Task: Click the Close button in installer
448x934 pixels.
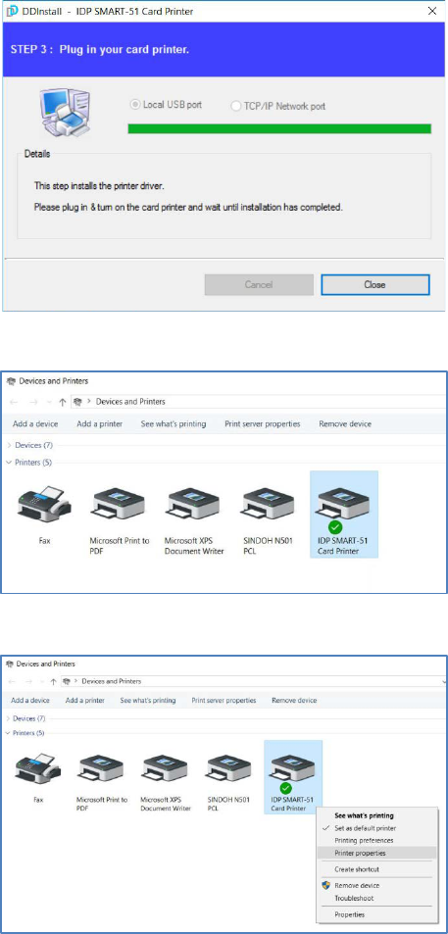Action: [374, 285]
